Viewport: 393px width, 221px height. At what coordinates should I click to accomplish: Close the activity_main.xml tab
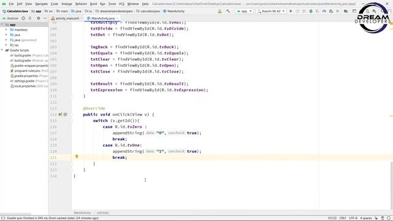81,18
